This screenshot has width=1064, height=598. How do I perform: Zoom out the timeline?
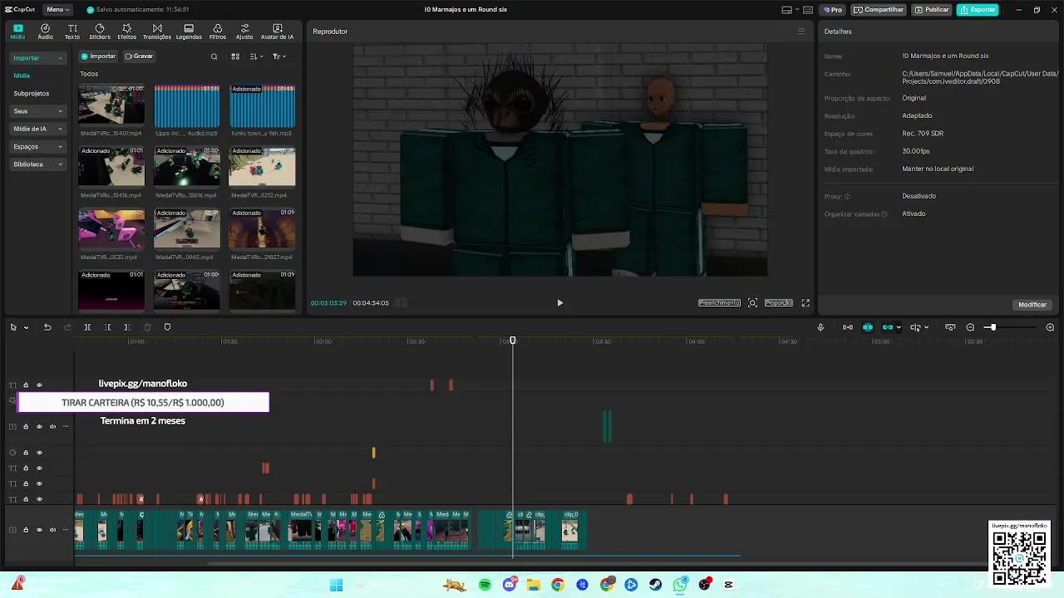(970, 327)
